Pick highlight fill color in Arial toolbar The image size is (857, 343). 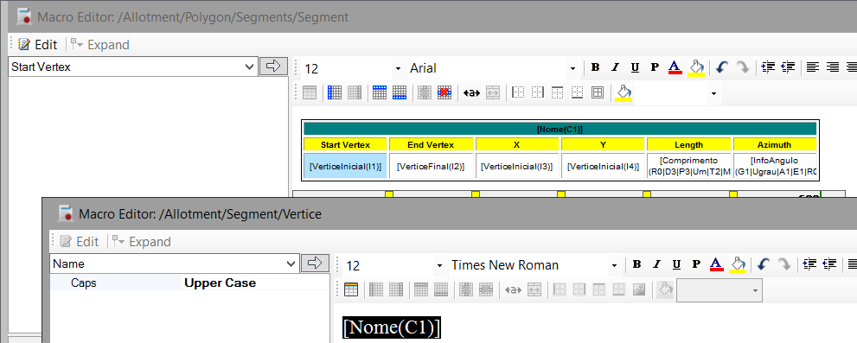pos(696,67)
